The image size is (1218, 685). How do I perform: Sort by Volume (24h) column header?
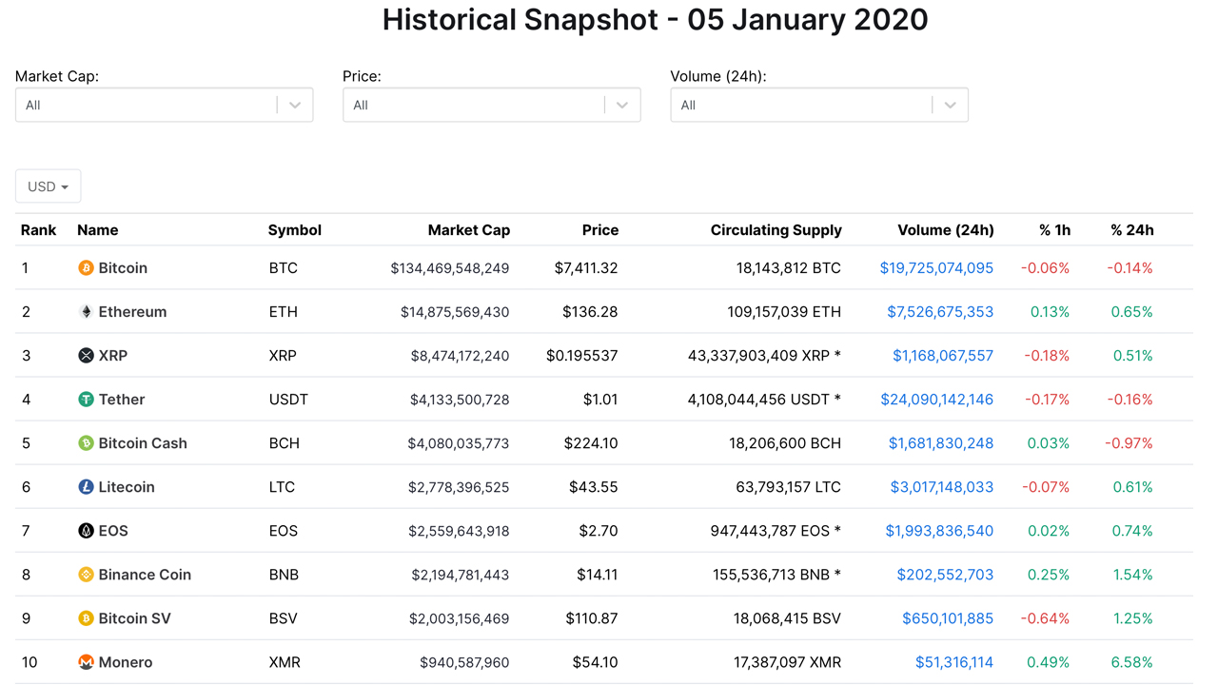[946, 230]
